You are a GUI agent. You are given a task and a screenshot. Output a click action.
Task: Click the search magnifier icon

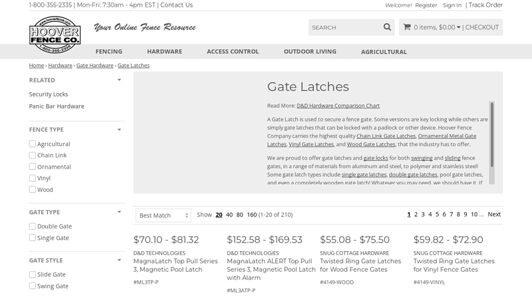pyautogui.click(x=387, y=27)
